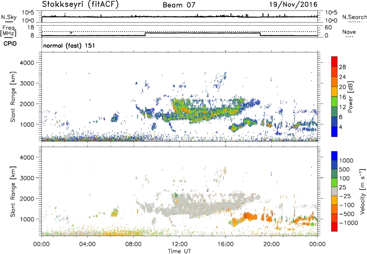
Task: Click the 'Slant Range [km]' label of power panel
Action: click(13, 97)
